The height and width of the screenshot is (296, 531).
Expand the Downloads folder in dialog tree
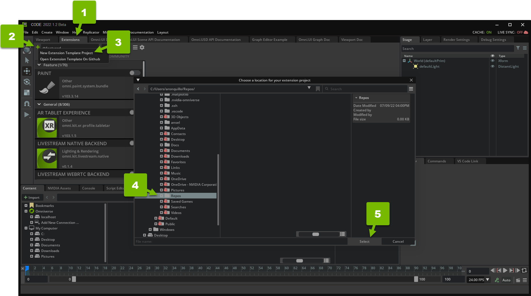161,156
